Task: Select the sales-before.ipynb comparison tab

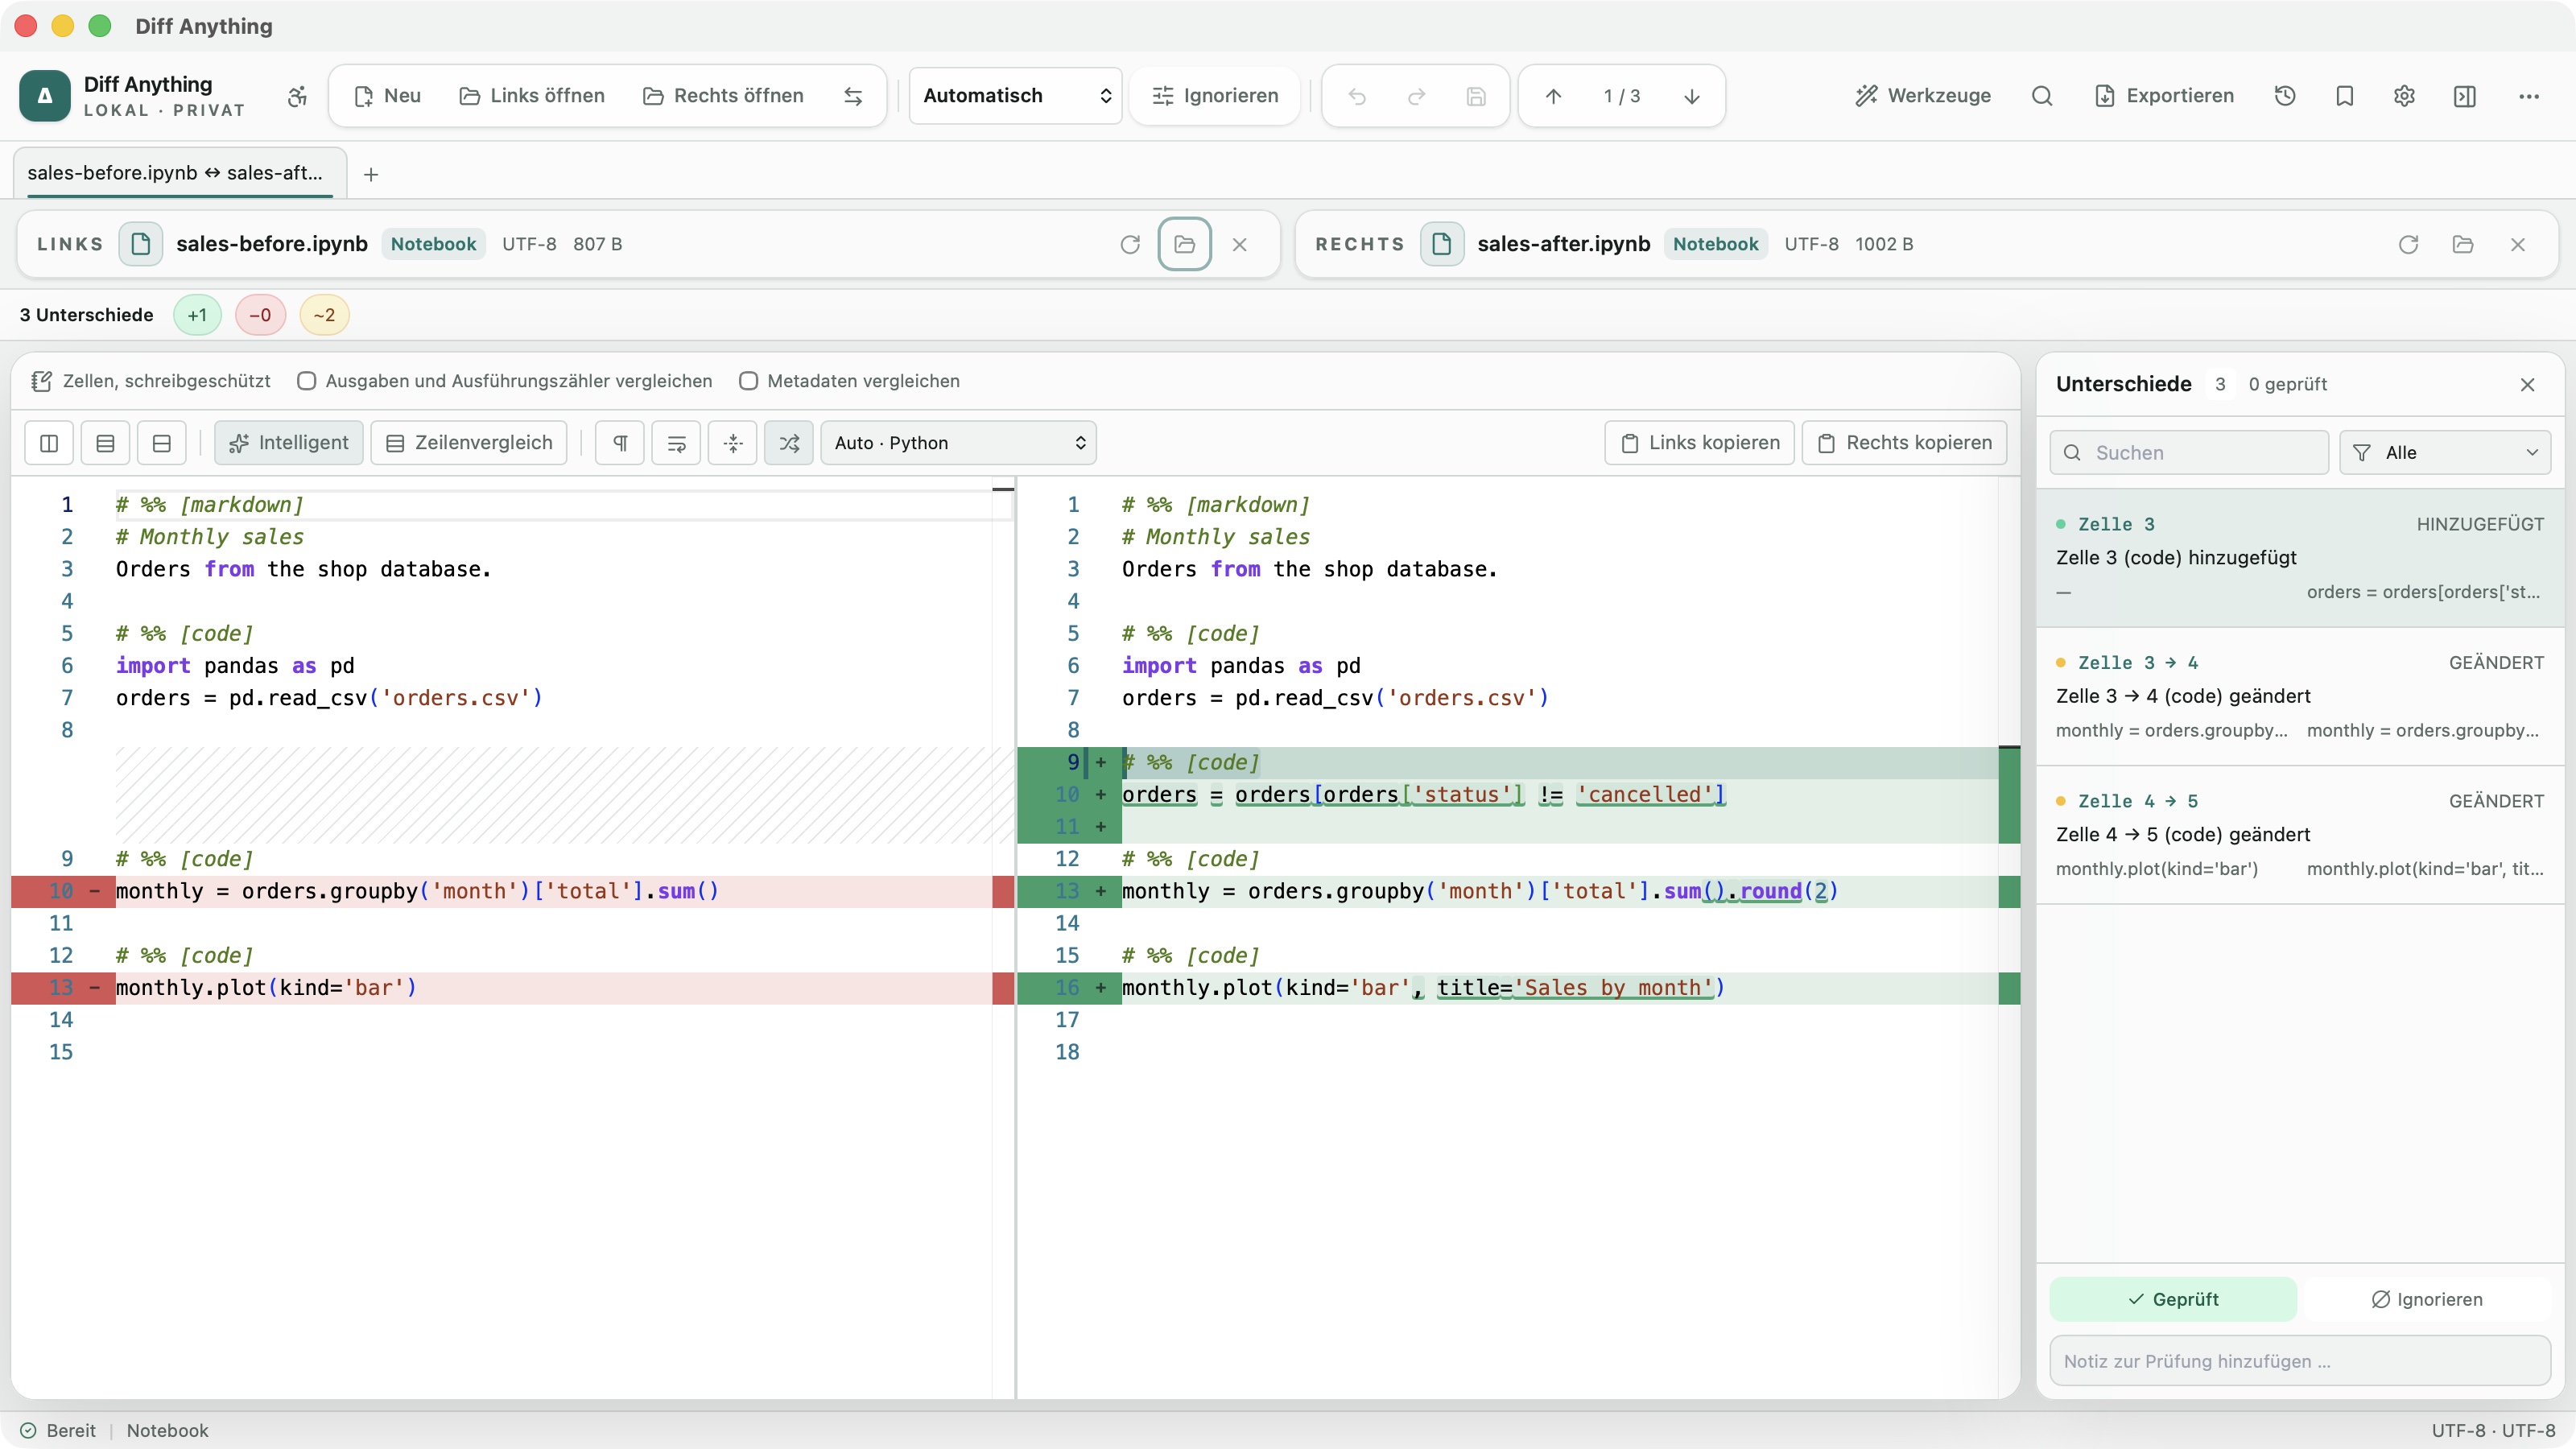Action: (x=180, y=173)
